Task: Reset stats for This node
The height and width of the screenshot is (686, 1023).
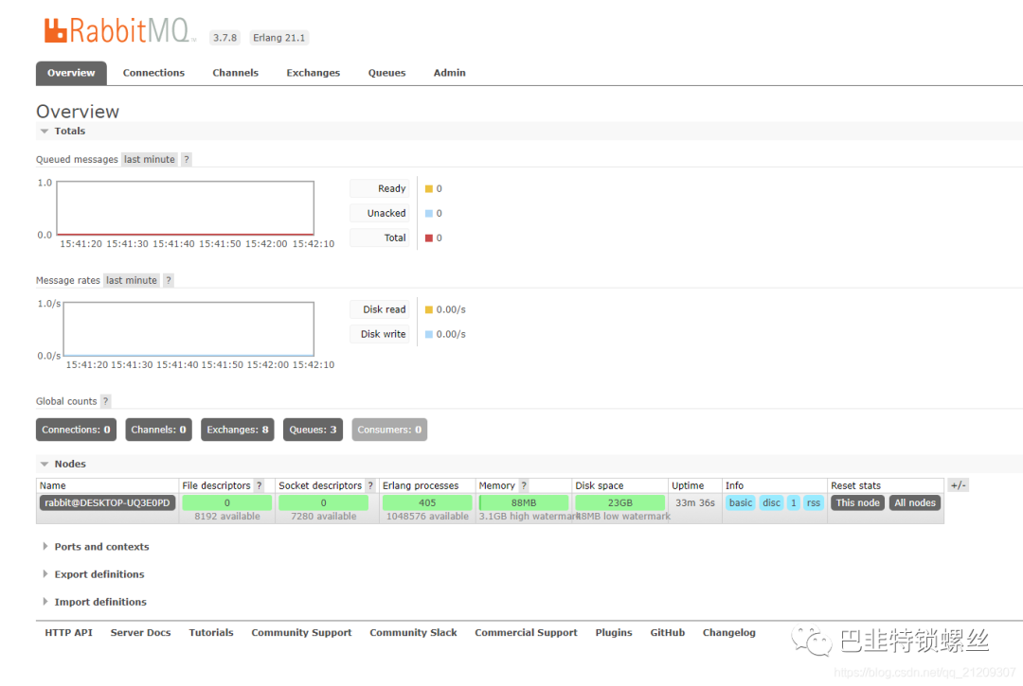Action: tap(858, 503)
